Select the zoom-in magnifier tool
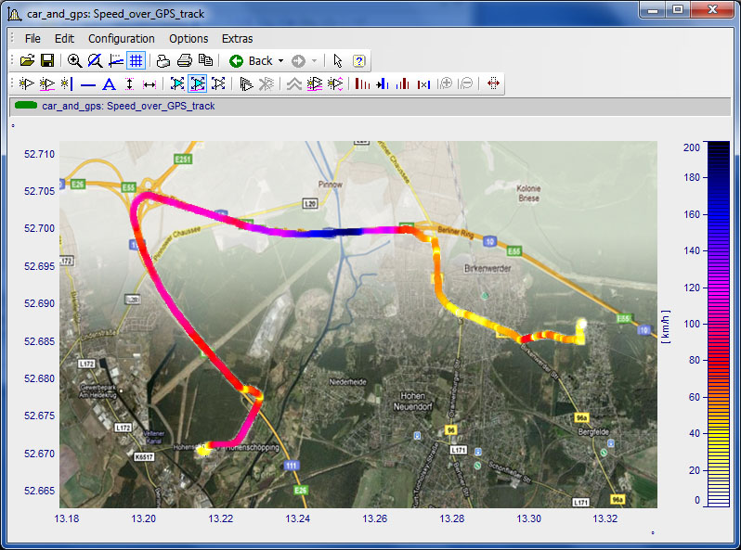The width and height of the screenshot is (741, 550). (x=74, y=60)
